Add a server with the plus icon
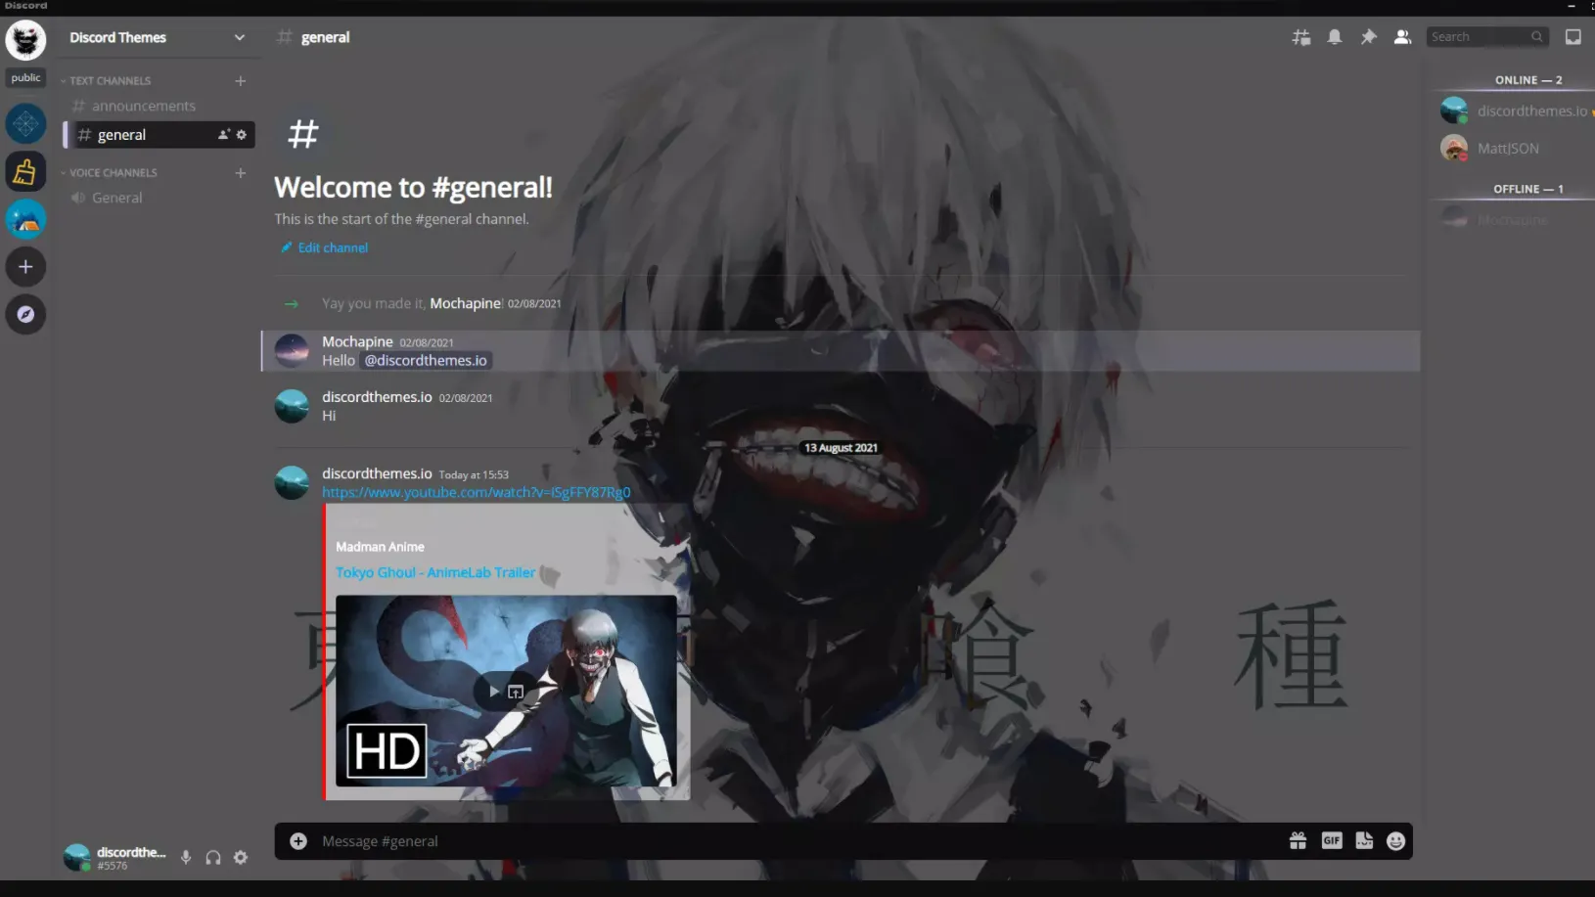Screen dimensions: 1595x897 click(x=25, y=267)
